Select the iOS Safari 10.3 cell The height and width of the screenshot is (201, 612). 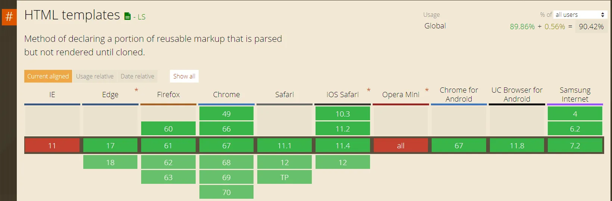[x=343, y=114]
